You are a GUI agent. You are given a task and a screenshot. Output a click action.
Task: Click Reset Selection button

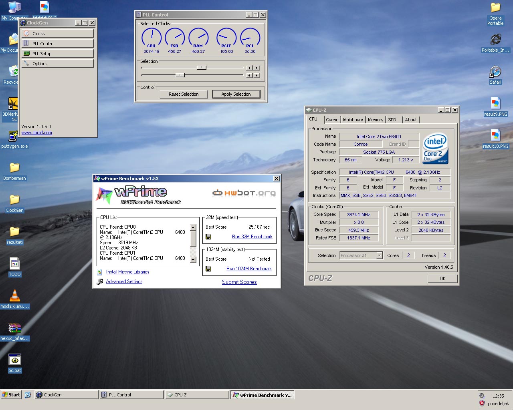tap(184, 94)
